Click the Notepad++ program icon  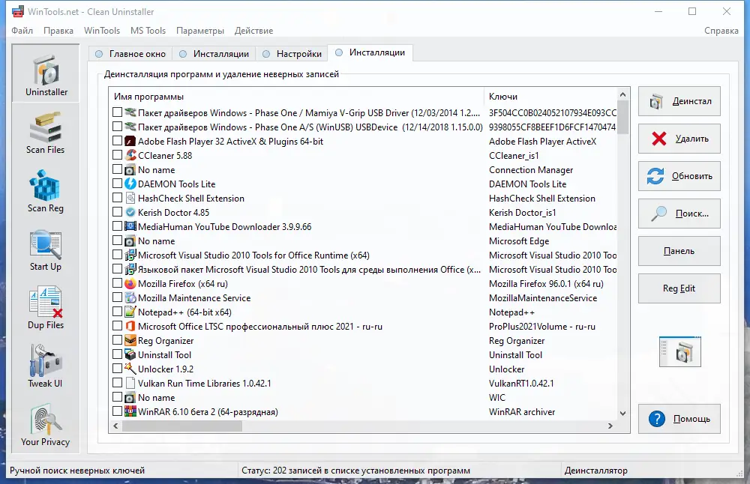[x=130, y=312]
